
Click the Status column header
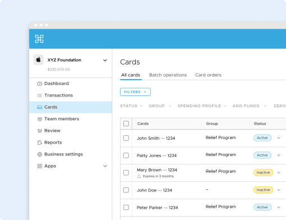tap(260, 123)
